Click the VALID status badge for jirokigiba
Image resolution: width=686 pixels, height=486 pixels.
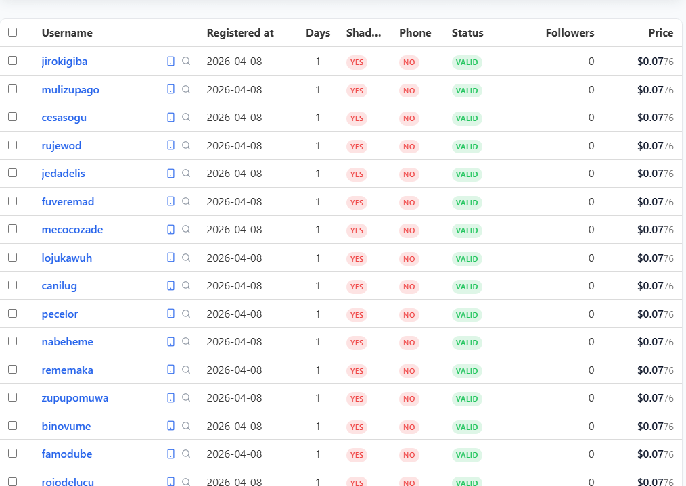tap(467, 62)
